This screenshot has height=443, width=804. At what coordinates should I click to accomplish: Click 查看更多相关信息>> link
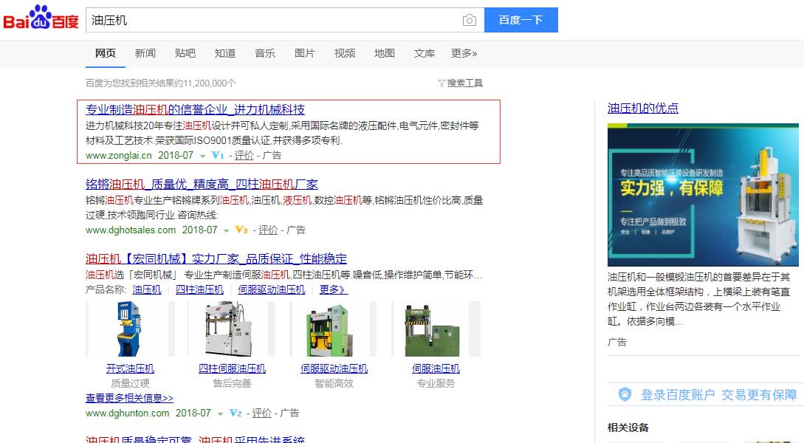point(129,398)
